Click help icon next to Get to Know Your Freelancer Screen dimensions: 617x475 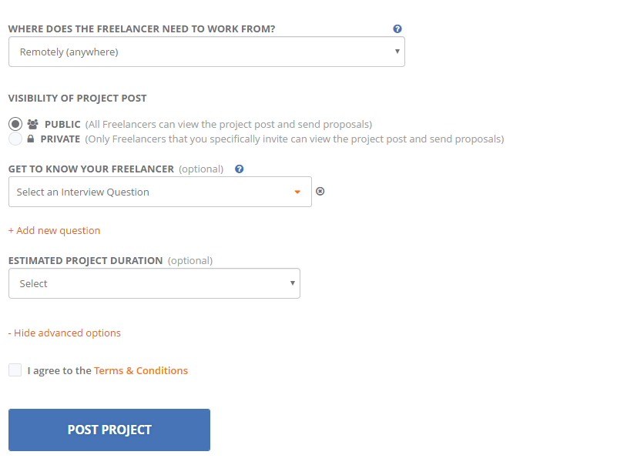coord(240,169)
